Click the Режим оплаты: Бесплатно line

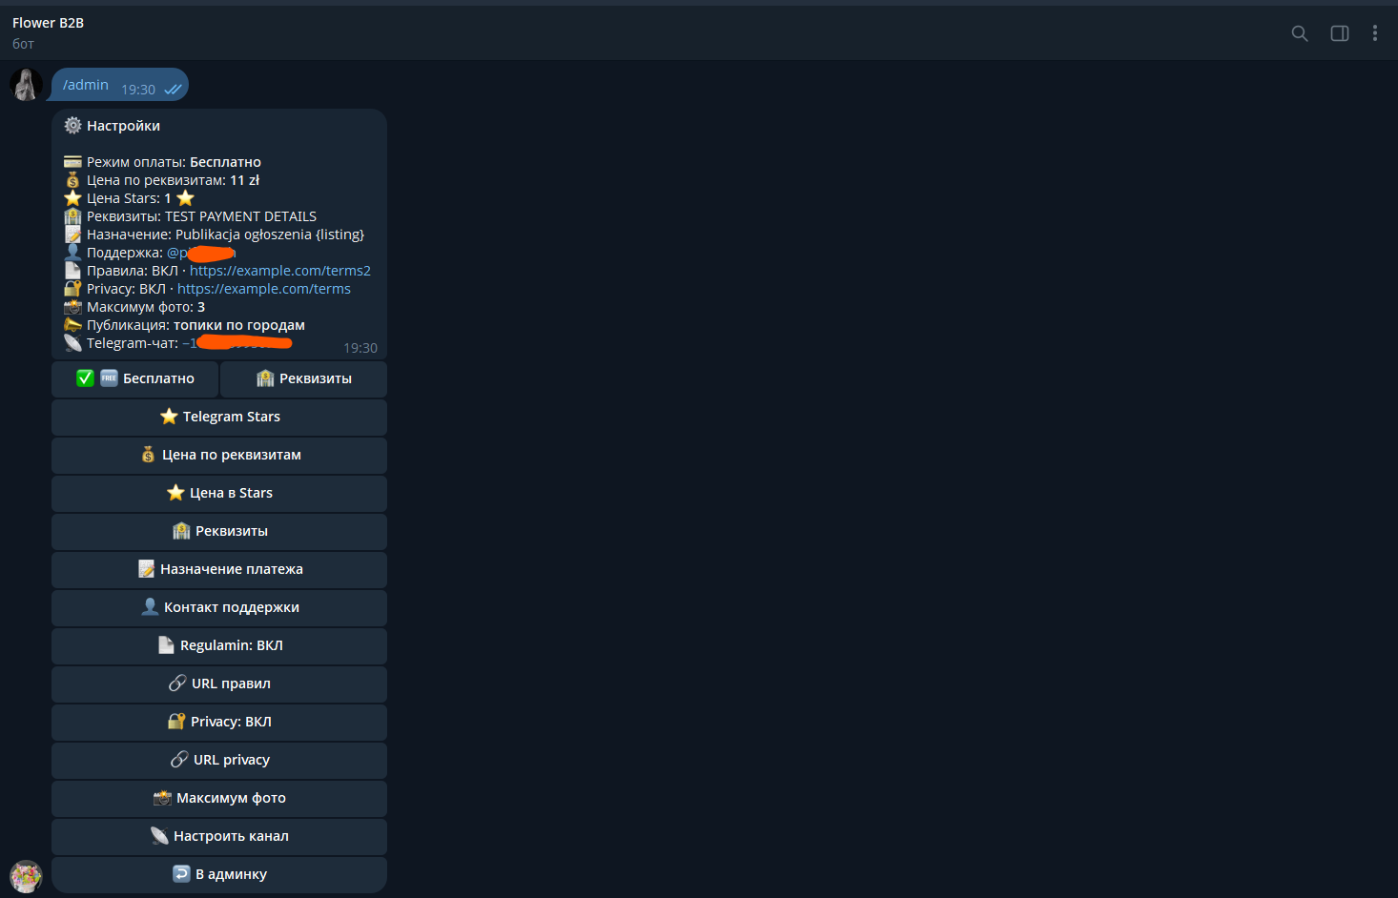[162, 162]
